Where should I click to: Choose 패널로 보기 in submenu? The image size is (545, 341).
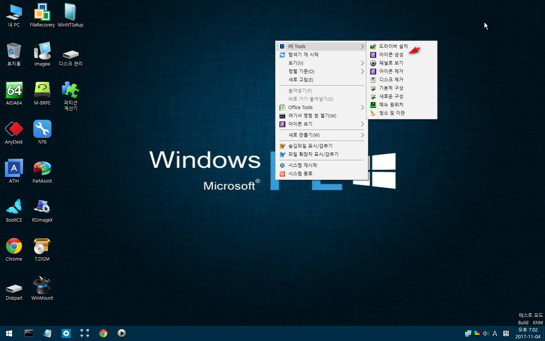click(x=402, y=63)
